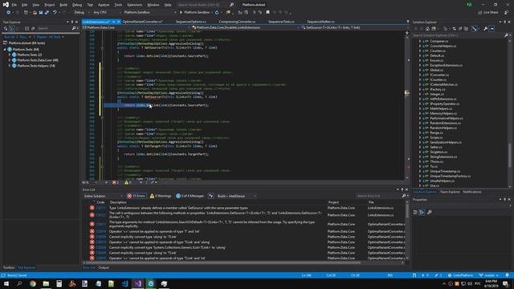This screenshot has width=514, height=289.
Task: Switch to Team Explorer tab
Action: pyautogui.click(x=450, y=192)
